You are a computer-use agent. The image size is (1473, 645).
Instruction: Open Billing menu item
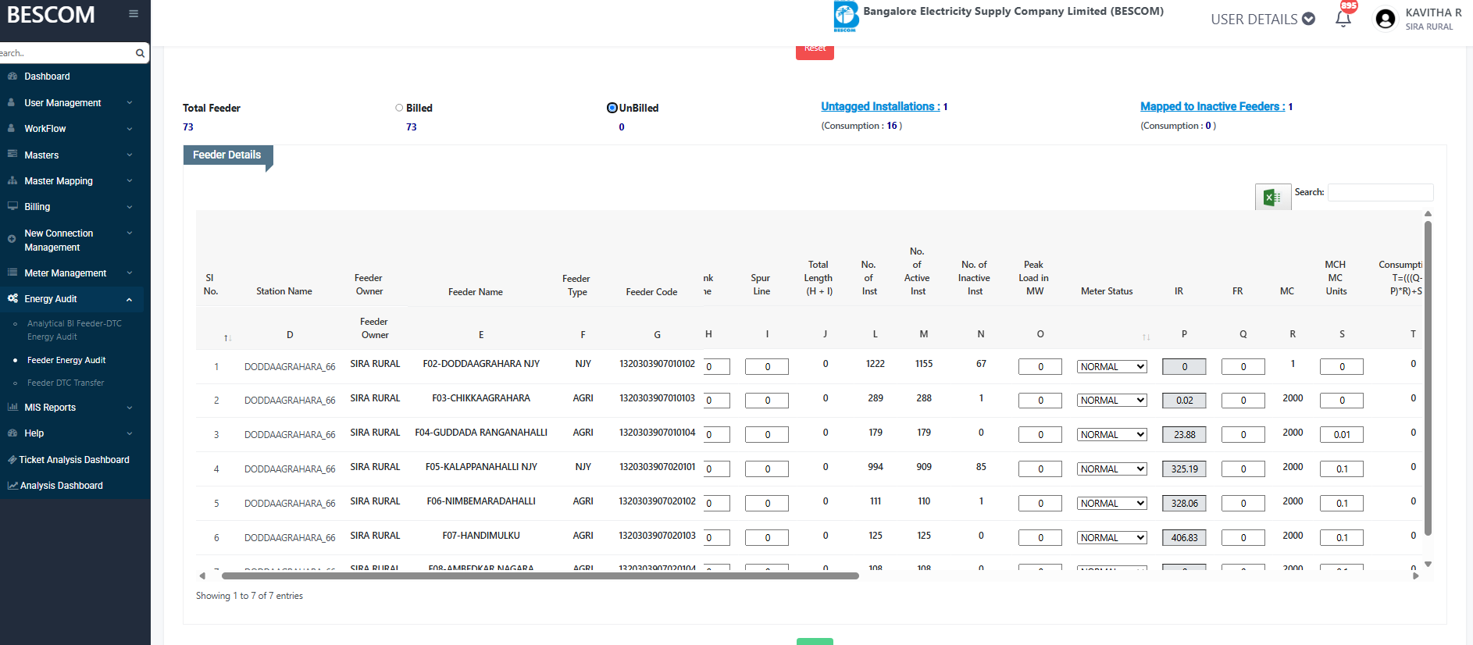37,207
